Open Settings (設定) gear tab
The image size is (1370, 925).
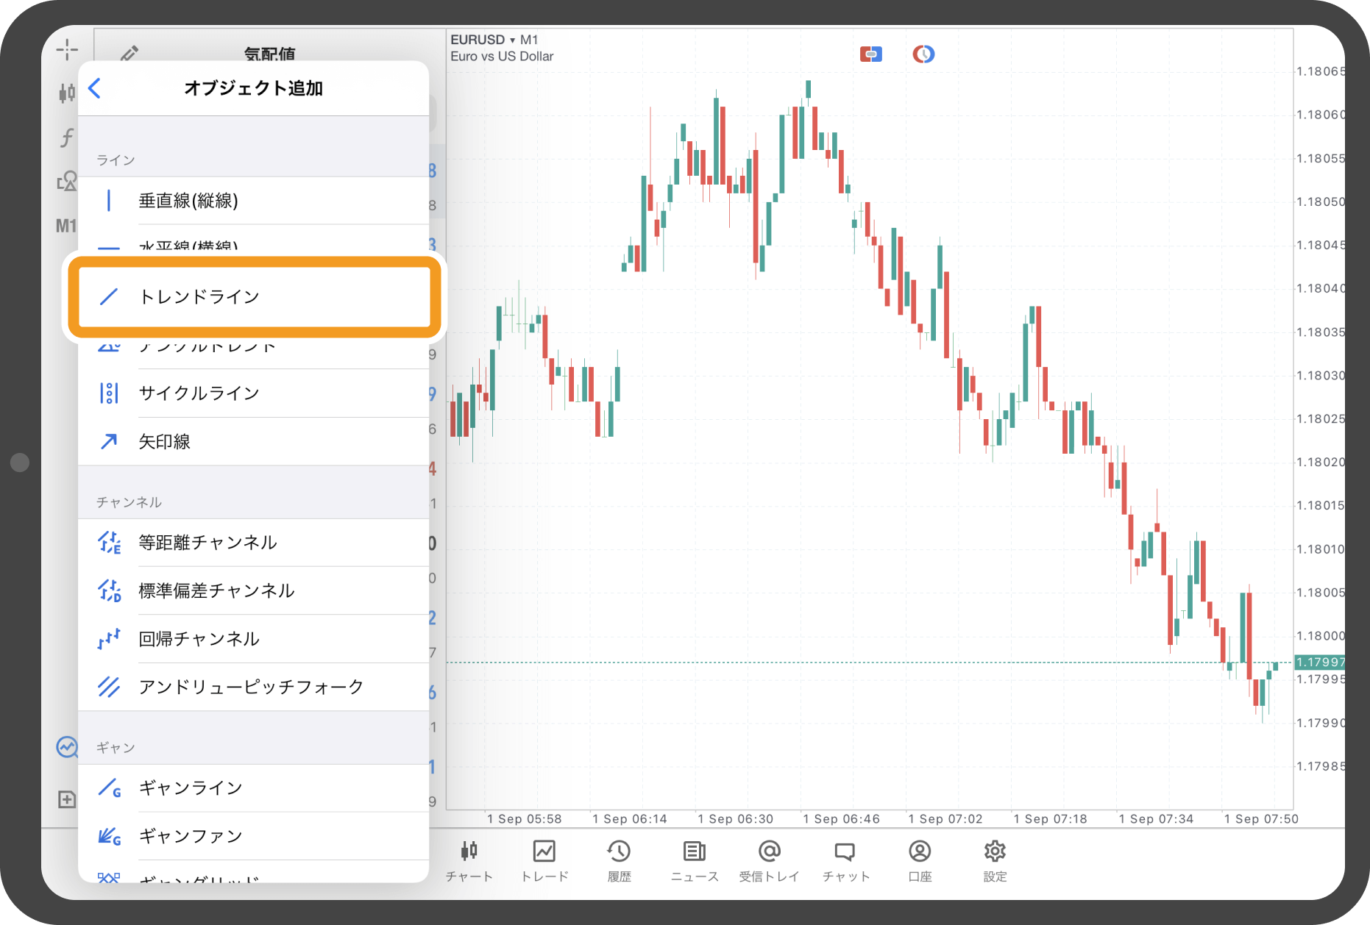point(995,861)
